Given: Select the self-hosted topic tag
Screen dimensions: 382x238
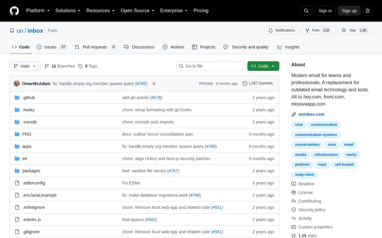Looking at the screenshot, I should point(344,165).
